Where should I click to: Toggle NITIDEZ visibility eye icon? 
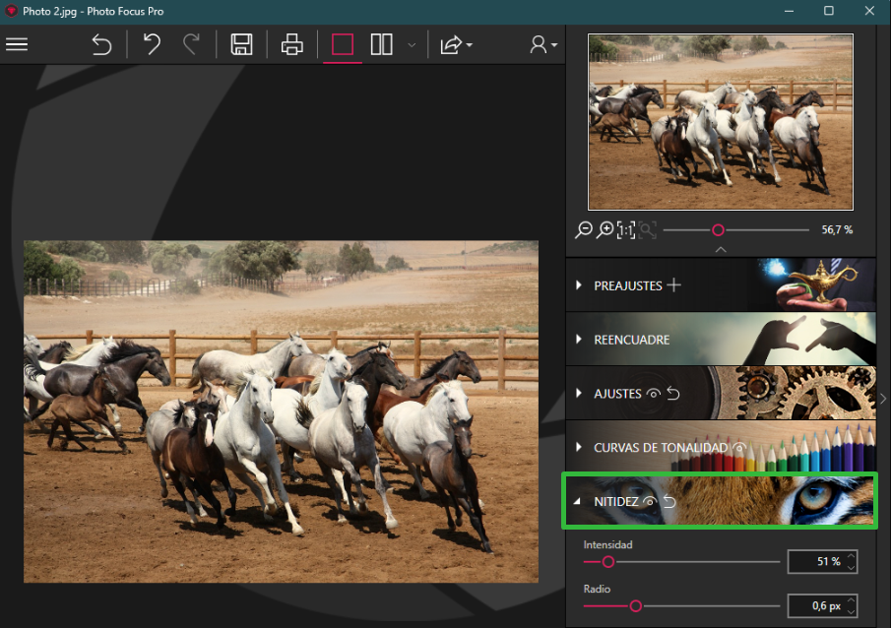pyautogui.click(x=650, y=501)
